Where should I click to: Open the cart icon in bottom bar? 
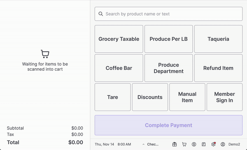[184, 144]
